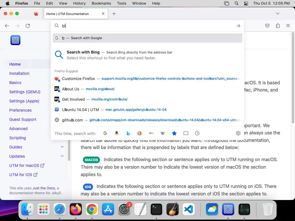Expand the Guides sidebar section chevron
The height and width of the screenshot is (221, 295).
62,147
